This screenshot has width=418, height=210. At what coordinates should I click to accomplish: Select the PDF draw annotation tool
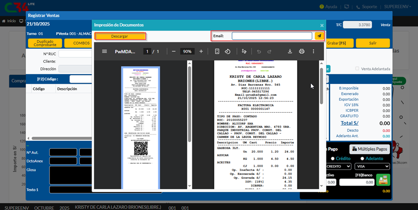click(x=244, y=51)
